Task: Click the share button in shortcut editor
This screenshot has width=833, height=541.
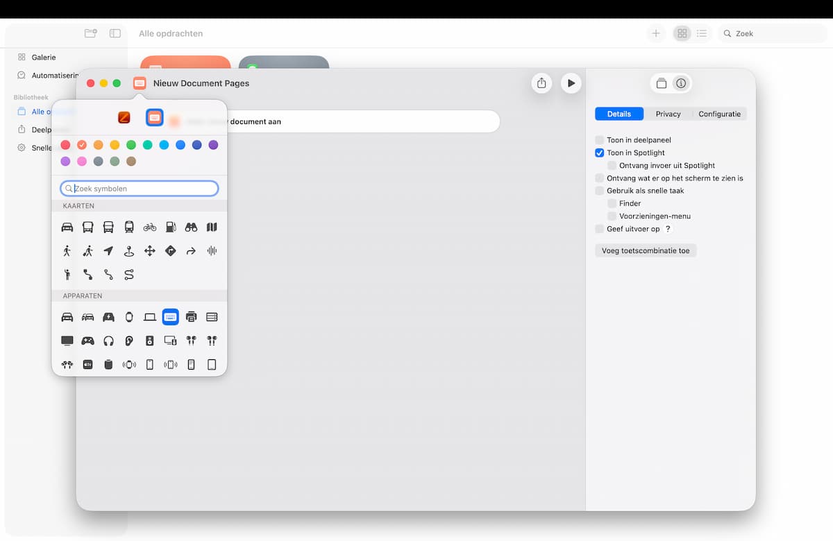Action: [541, 83]
